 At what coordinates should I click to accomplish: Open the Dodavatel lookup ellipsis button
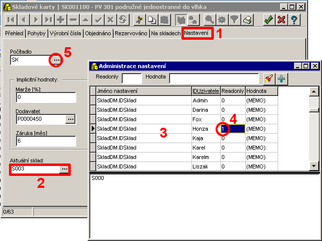pos(70,119)
